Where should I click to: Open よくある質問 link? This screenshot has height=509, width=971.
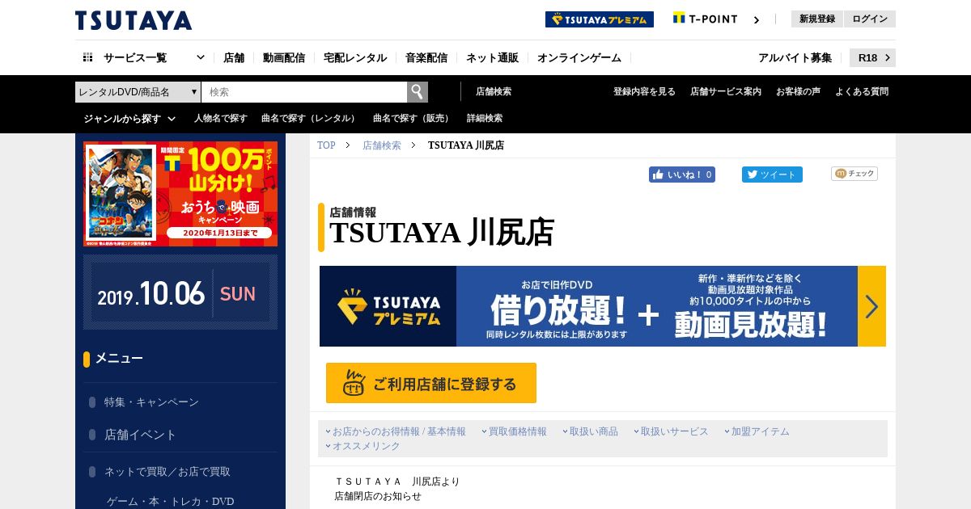pyautogui.click(x=862, y=92)
